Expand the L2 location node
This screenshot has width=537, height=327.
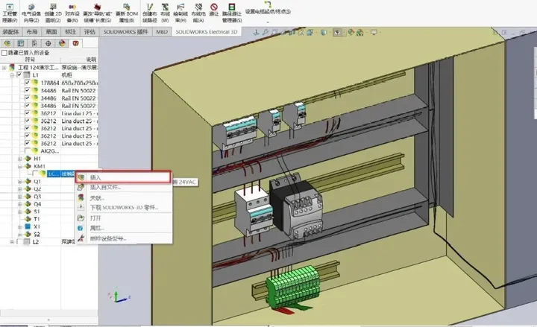[11, 241]
